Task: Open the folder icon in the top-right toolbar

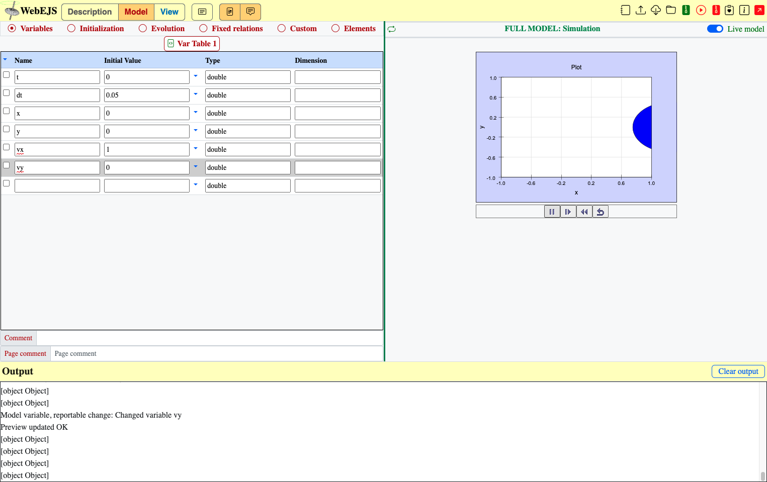Action: (x=671, y=10)
